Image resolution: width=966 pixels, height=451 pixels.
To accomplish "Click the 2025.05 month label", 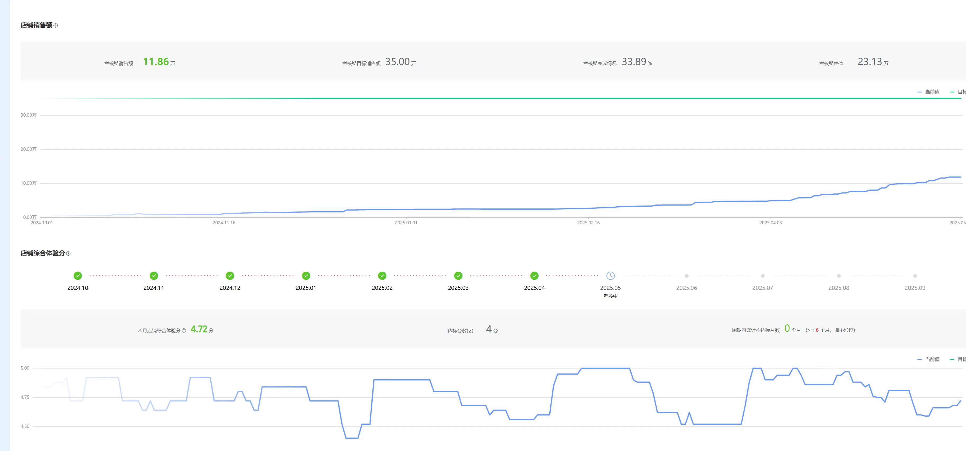I will click(610, 288).
